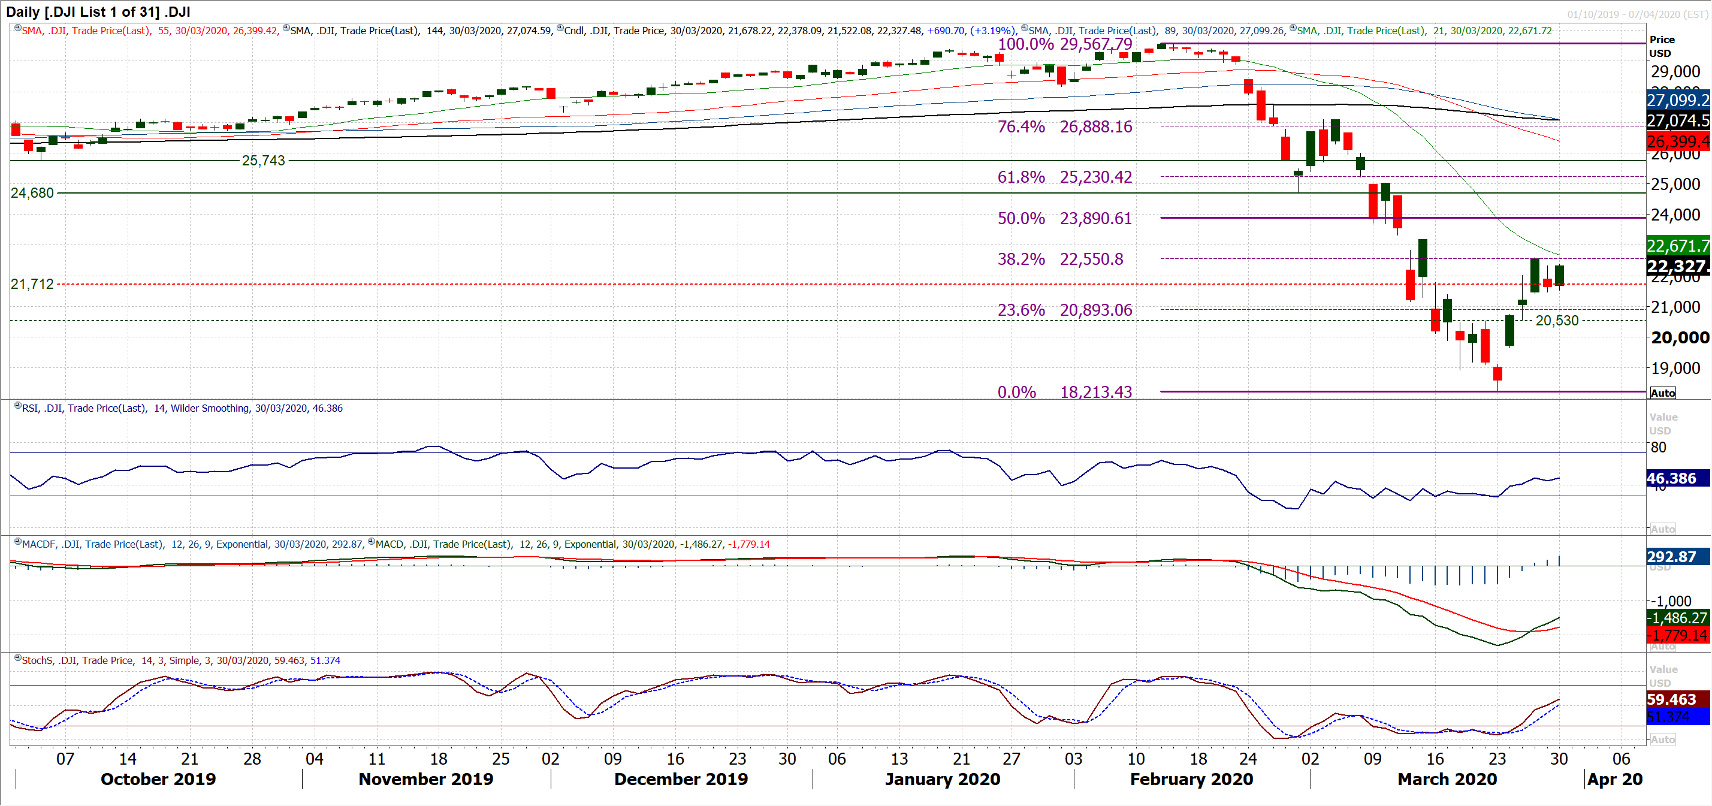Click the indicator icon beside RSI legend
Screen dimensions: 1712x806
(x=18, y=405)
